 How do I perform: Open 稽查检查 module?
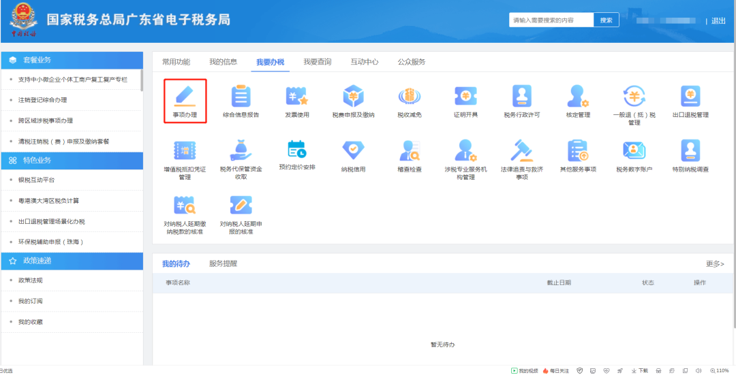[x=410, y=156]
